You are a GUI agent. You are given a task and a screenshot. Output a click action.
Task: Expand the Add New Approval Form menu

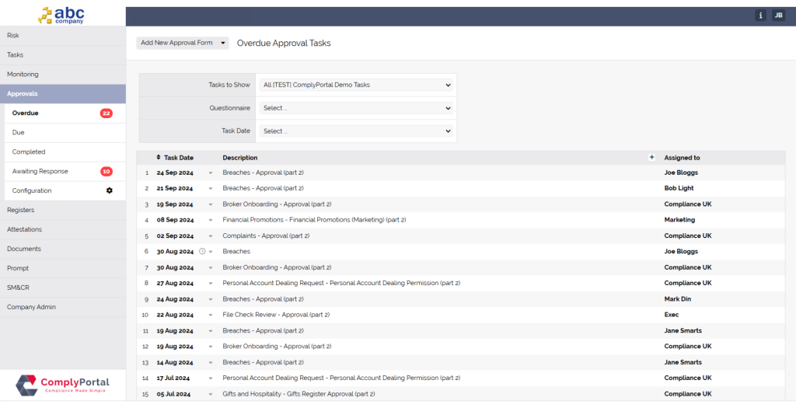tap(183, 43)
